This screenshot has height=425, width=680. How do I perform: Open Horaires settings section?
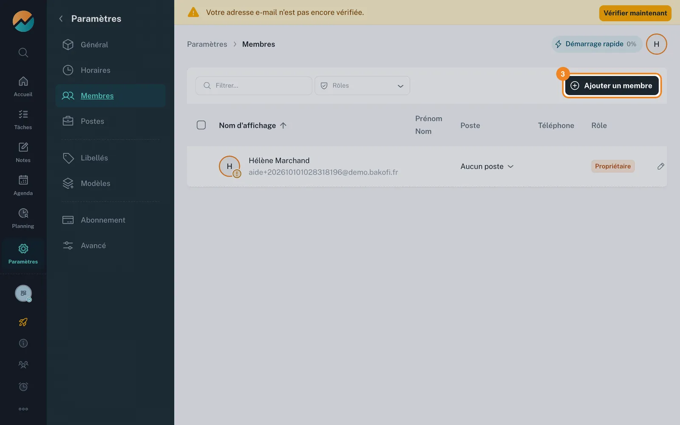pos(110,70)
